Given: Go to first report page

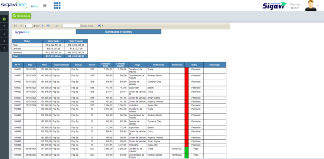Looking at the screenshot, I should [x=15, y=26].
